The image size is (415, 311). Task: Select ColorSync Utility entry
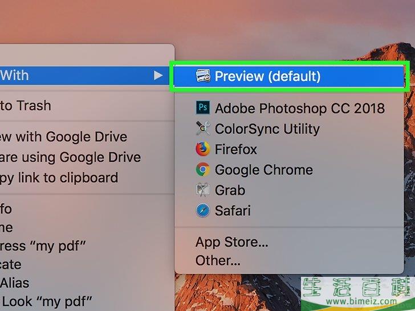[x=289, y=129]
